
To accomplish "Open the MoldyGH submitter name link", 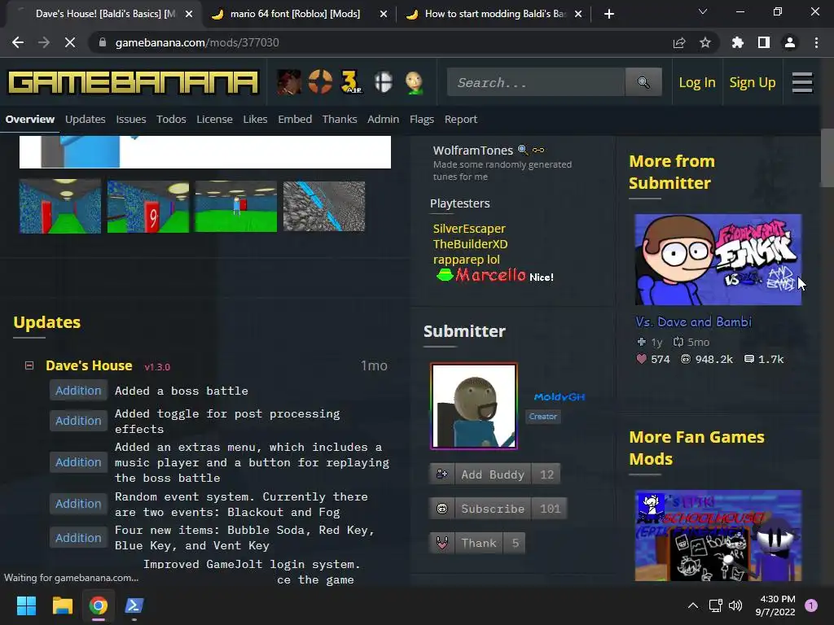I will [559, 396].
